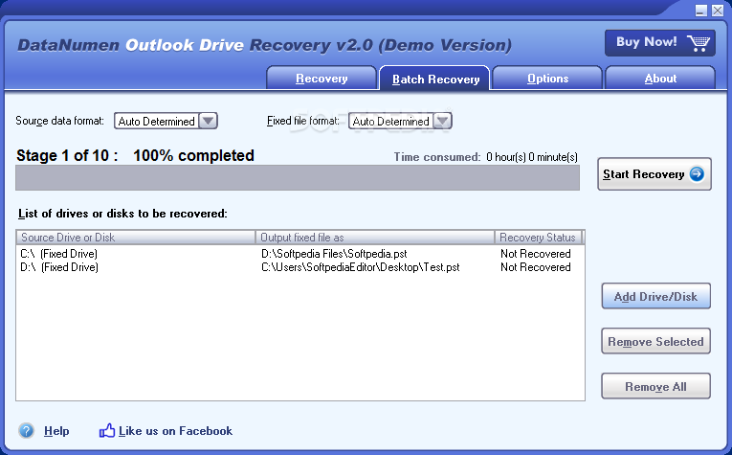The image size is (732, 455).
Task: Click the Facebook thumbs-up icon
Action: (x=107, y=430)
